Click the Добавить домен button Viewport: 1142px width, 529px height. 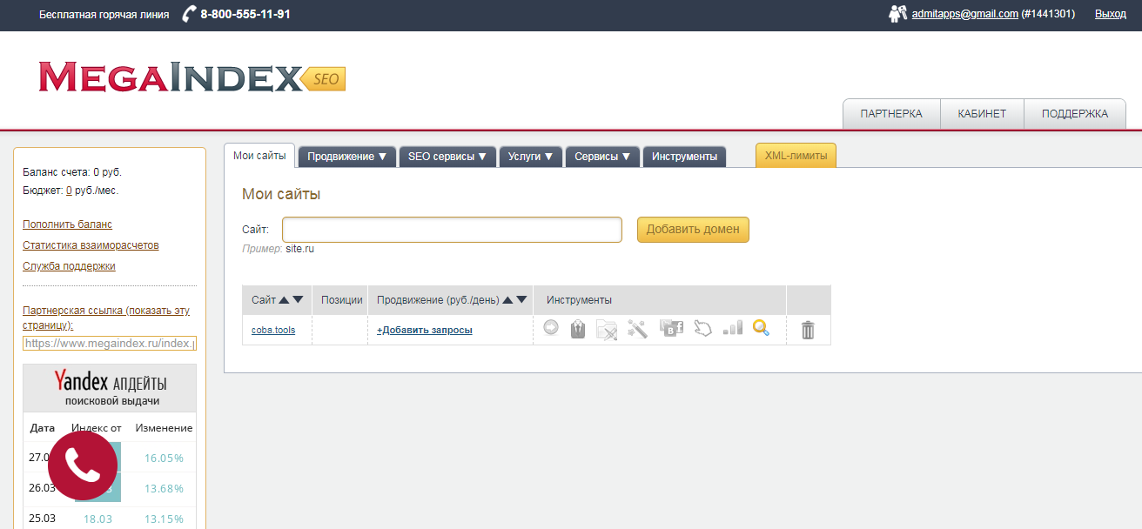pos(693,229)
